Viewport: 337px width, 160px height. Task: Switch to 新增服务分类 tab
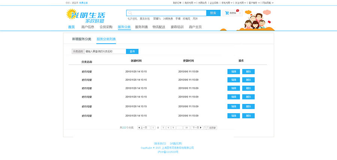[x=81, y=39]
